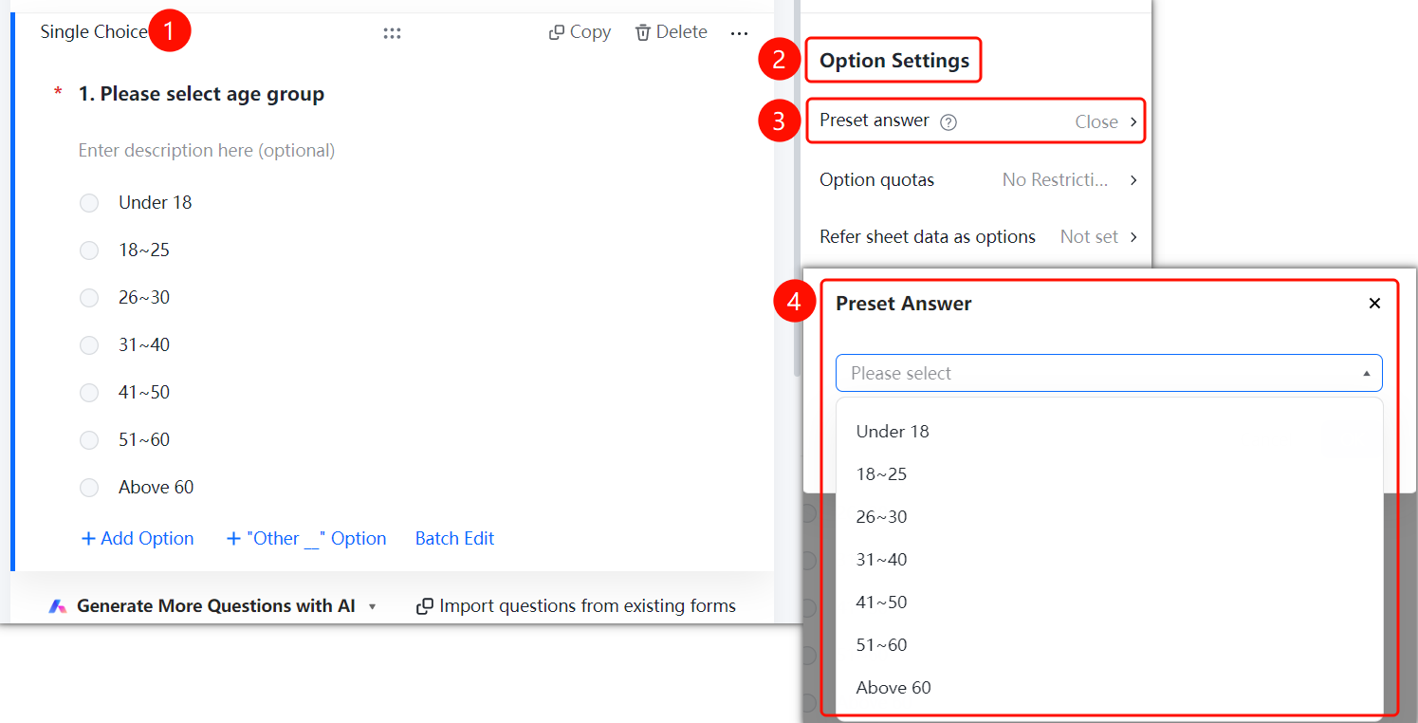Viewport: 1418px width, 723px height.
Task: Click the Single Choice question type label
Action: tap(94, 32)
